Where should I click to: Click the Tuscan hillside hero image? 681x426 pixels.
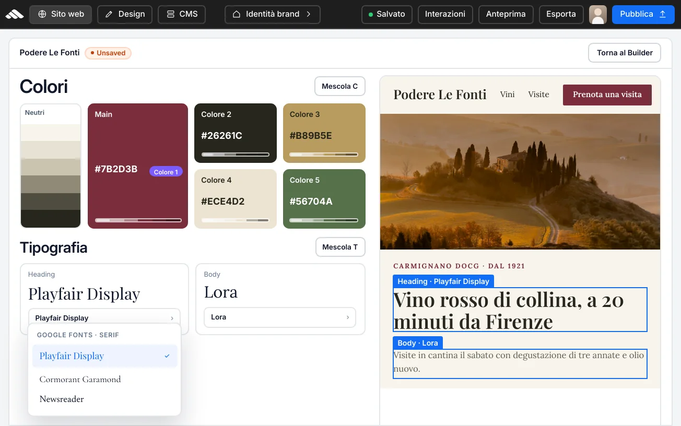520,182
